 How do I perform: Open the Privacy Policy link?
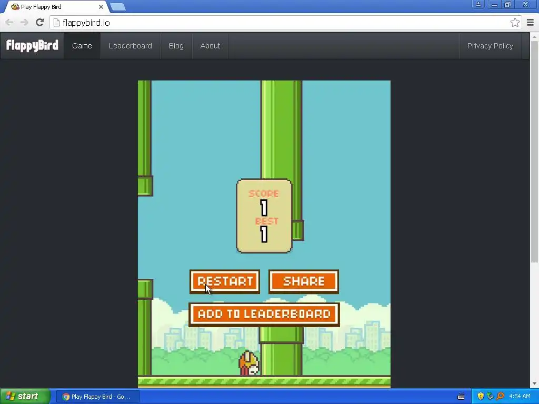click(490, 46)
